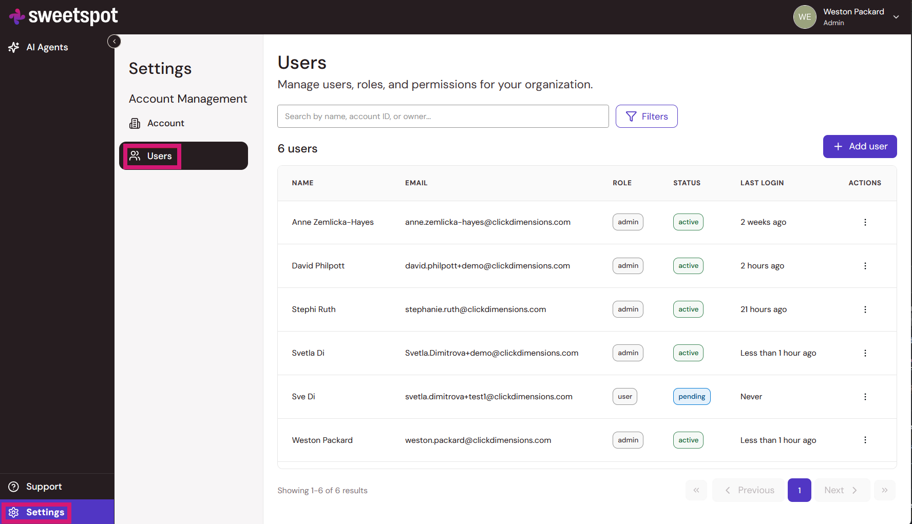
Task: Click active status badge for David Philpott
Action: (688, 266)
